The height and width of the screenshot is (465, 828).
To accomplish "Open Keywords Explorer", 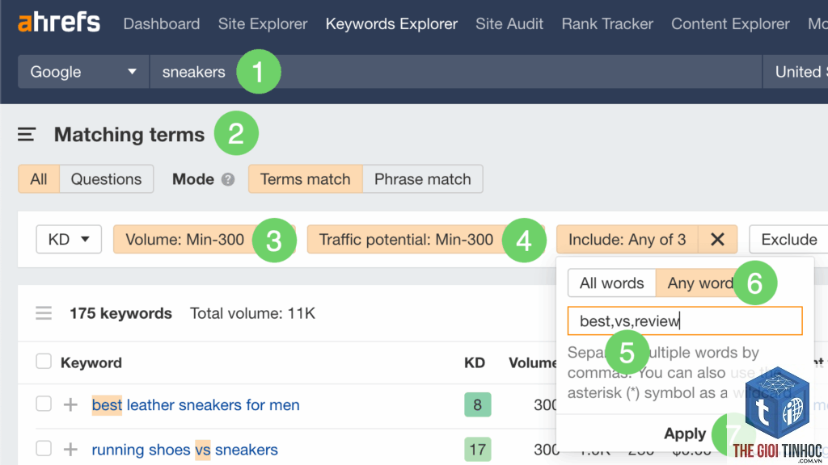I will point(391,23).
